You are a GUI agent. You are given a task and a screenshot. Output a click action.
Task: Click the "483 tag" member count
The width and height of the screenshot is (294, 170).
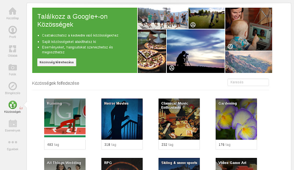[x=53, y=145]
